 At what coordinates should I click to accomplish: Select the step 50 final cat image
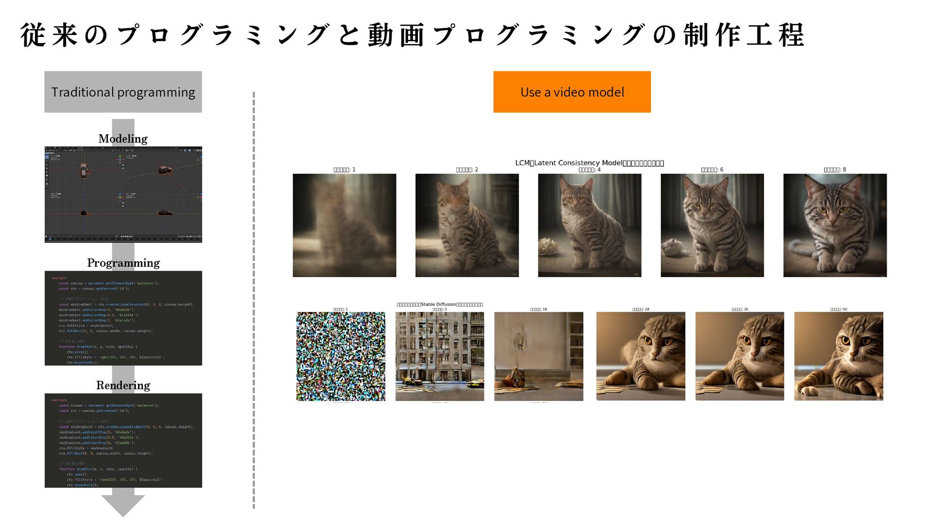point(839,356)
